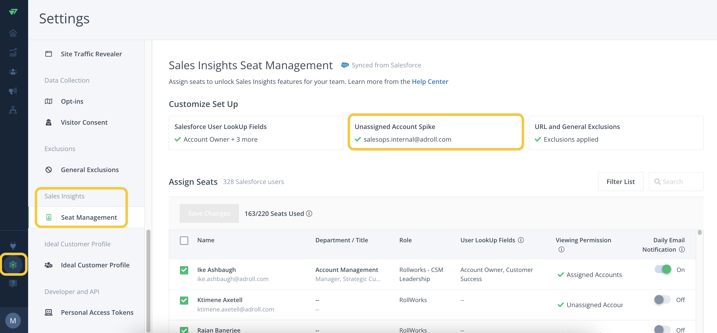The width and height of the screenshot is (717, 333).
Task: Uncheck Rajan Banerjee's seat checkbox
Action: (x=184, y=330)
